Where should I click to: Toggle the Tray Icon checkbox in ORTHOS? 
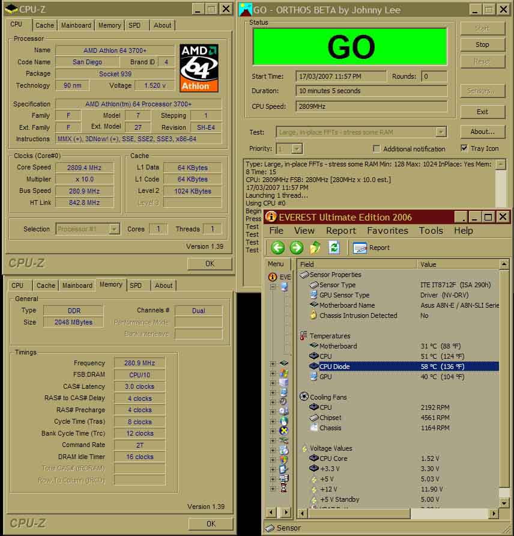click(x=464, y=148)
